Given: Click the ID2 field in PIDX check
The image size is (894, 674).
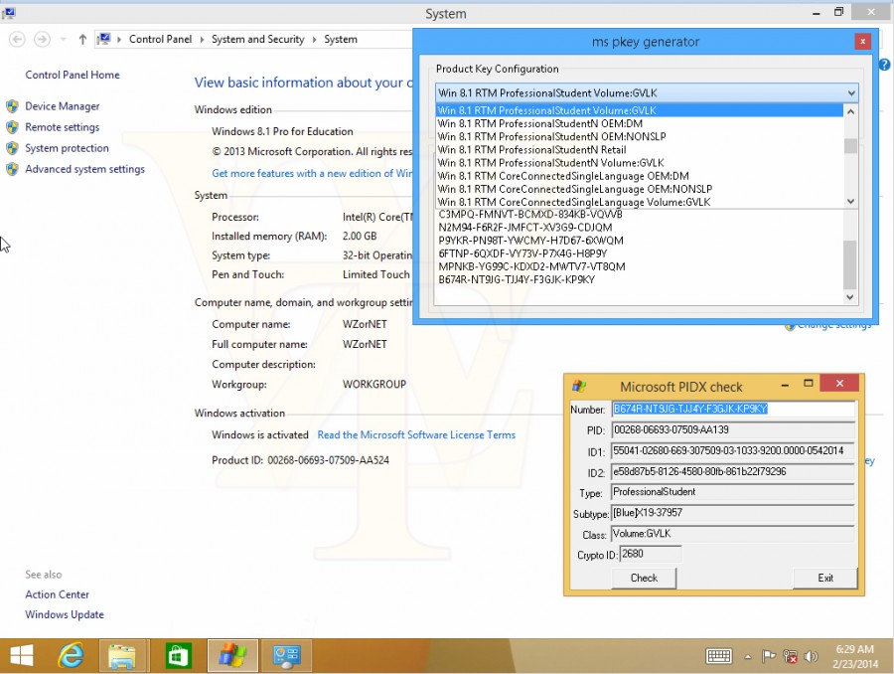Looking at the screenshot, I should click(734, 472).
